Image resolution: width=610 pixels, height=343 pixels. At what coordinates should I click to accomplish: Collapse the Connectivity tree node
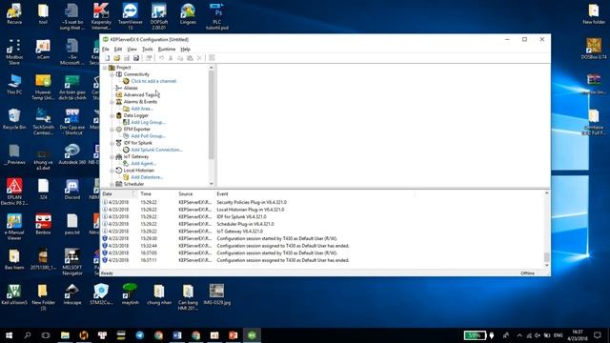coord(112,74)
